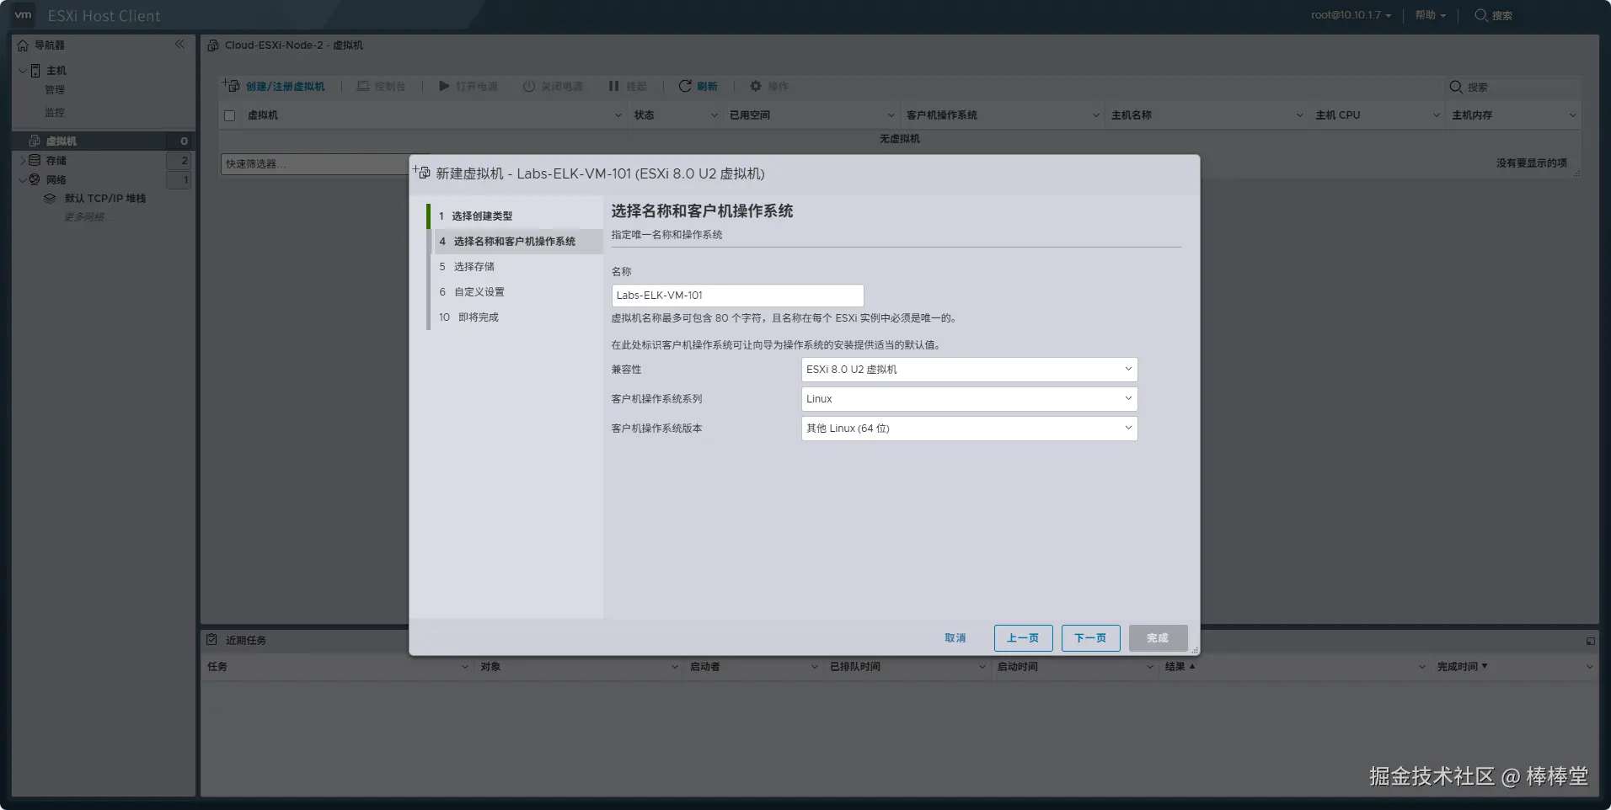
Task: Click the Default TCP/IP stack icon
Action: [x=50, y=199]
